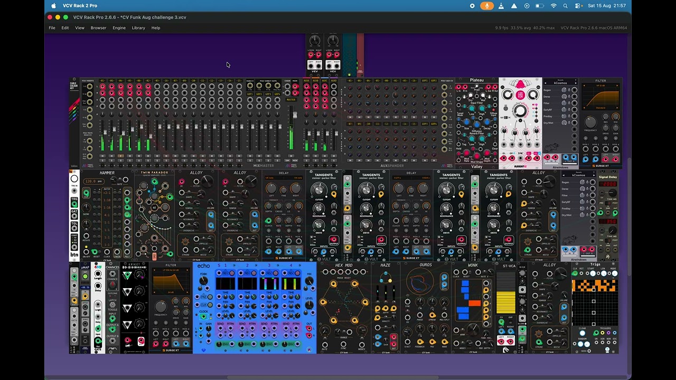Click the MixMaster master fader
This screenshot has height=380, width=676.
pos(295,115)
